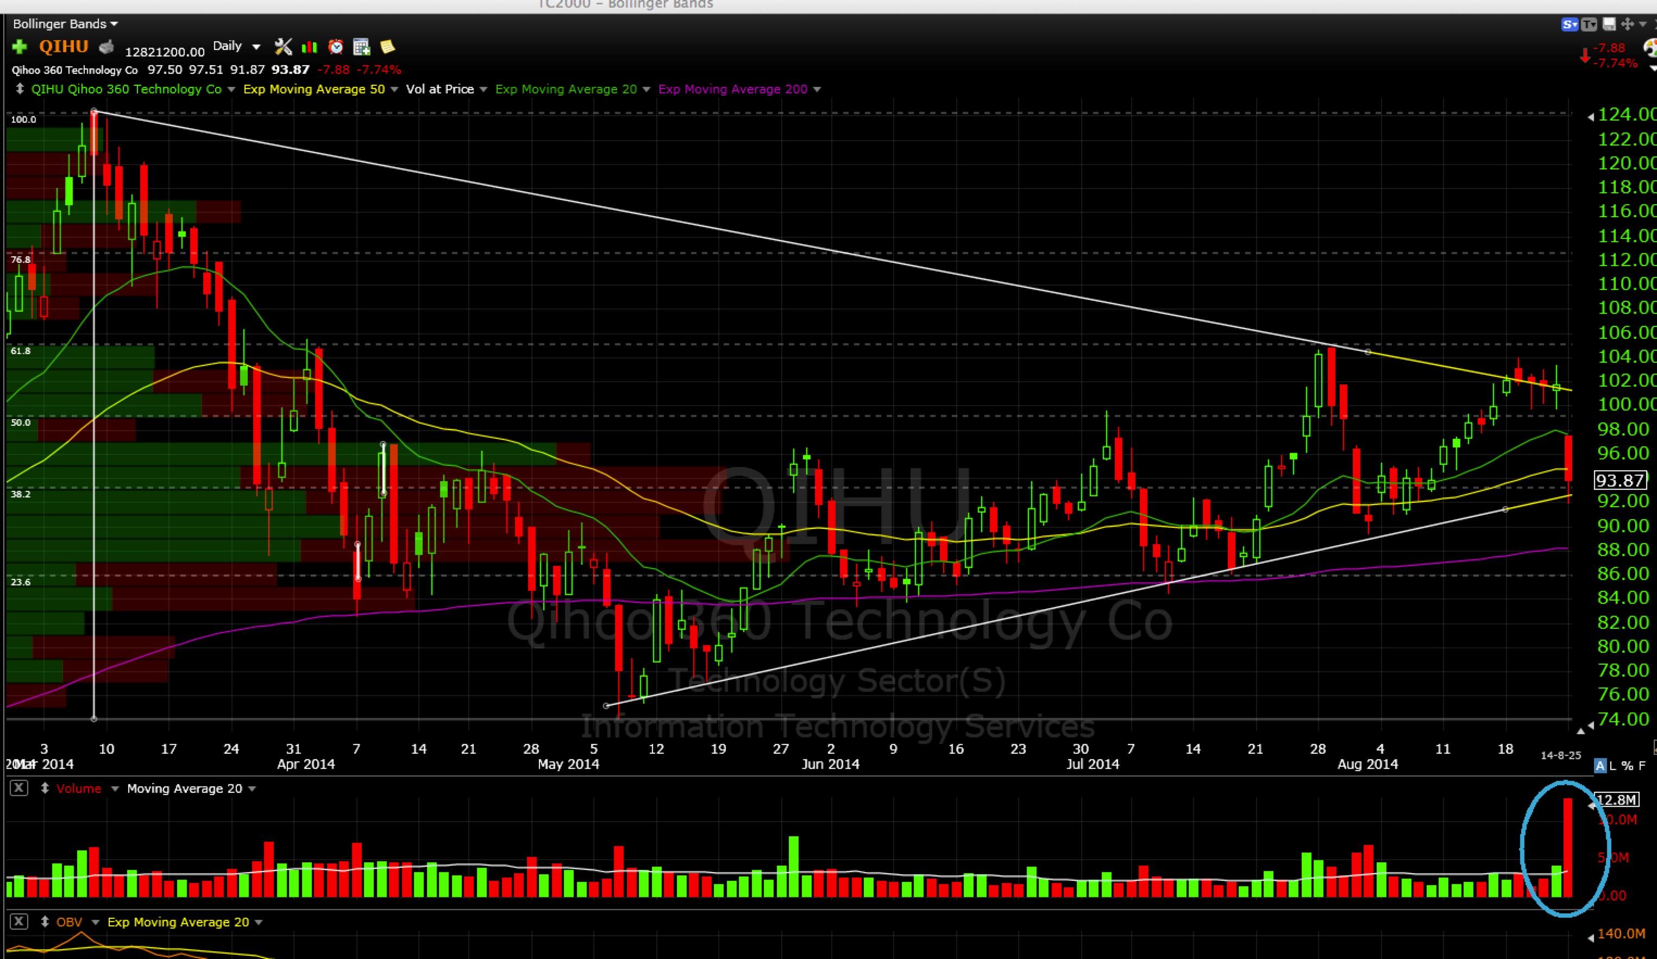This screenshot has width=1657, height=959.
Task: Click the QIHU ticker symbol
Action: (x=63, y=46)
